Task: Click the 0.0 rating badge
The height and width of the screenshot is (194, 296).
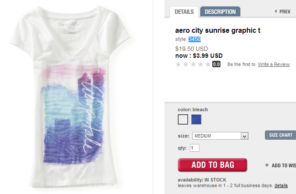Action: pos(216,64)
